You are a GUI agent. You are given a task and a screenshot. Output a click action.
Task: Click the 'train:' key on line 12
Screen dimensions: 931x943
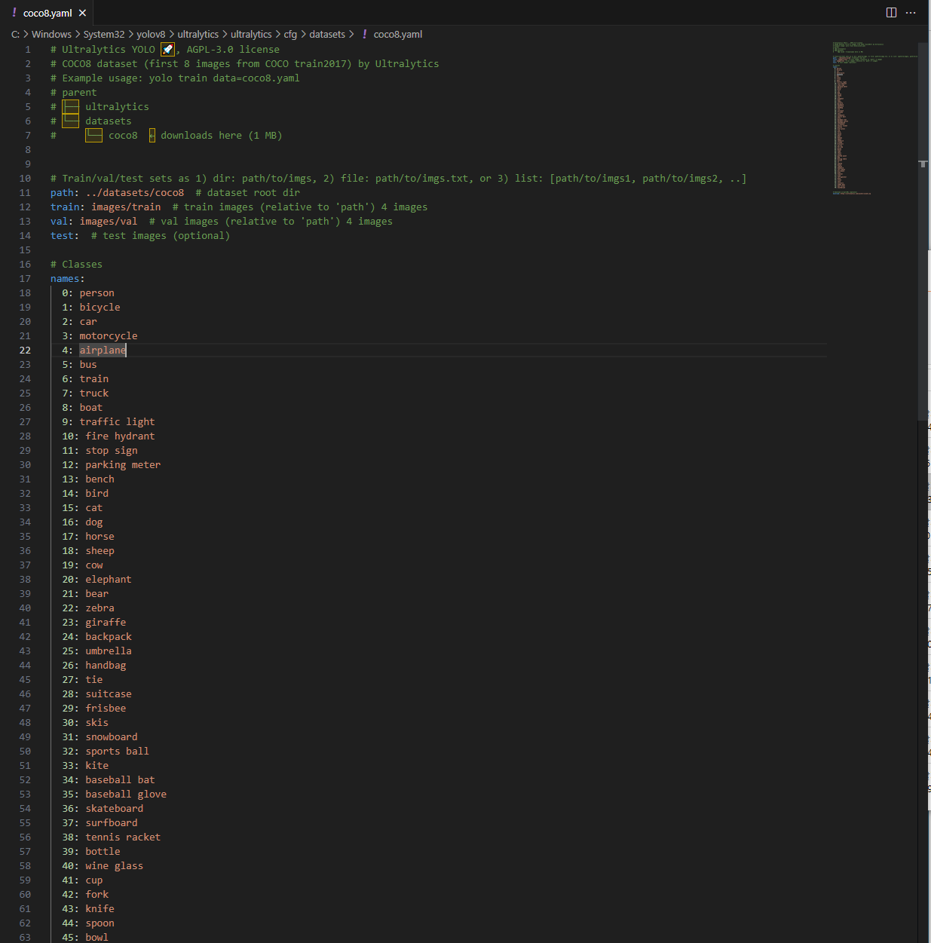67,207
